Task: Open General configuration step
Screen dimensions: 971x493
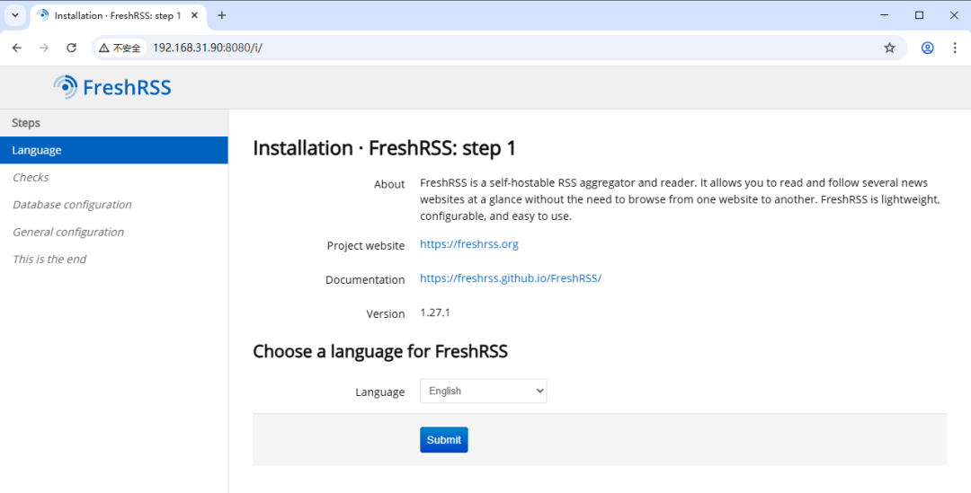Action: point(68,232)
